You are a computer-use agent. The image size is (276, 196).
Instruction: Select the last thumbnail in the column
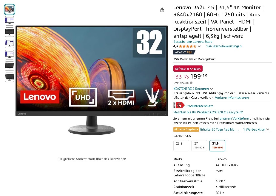point(10,77)
